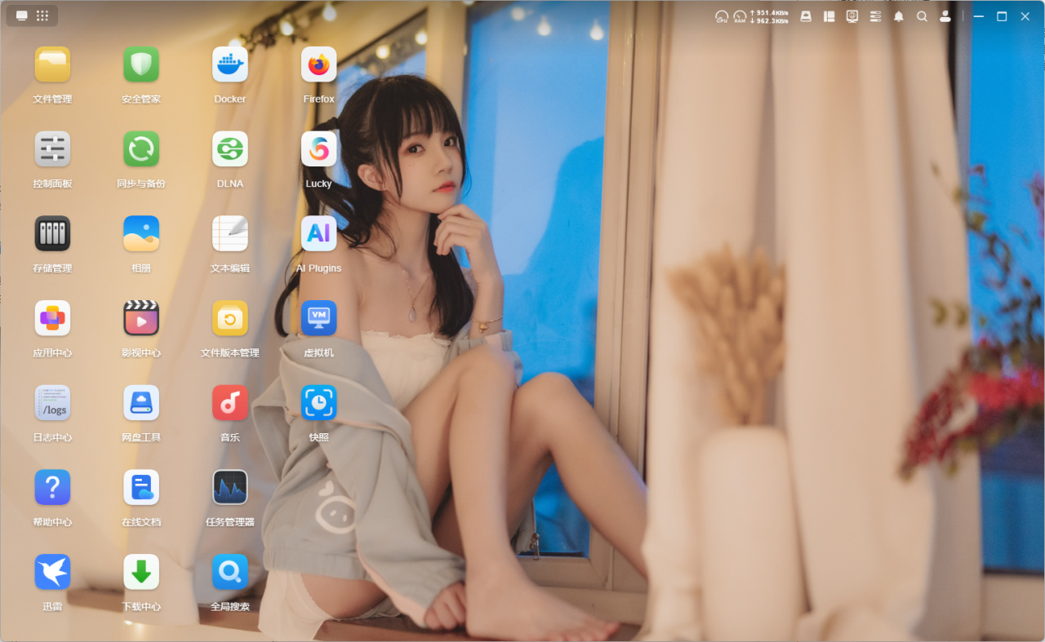
Task: Click the RAM usage gauge
Action: (x=740, y=16)
